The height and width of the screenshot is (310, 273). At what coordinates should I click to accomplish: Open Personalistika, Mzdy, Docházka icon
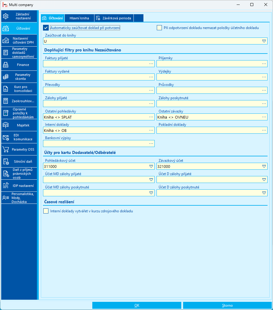[5, 198]
